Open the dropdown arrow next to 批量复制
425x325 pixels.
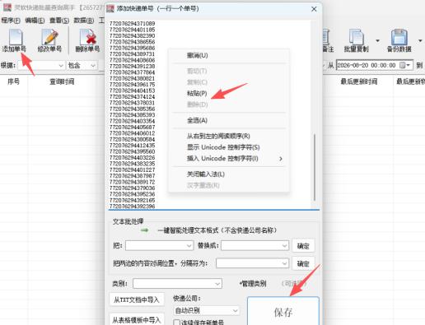[377, 40]
